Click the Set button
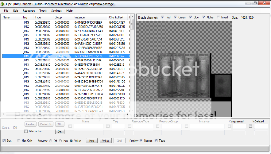 pyautogui.click(x=60, y=131)
